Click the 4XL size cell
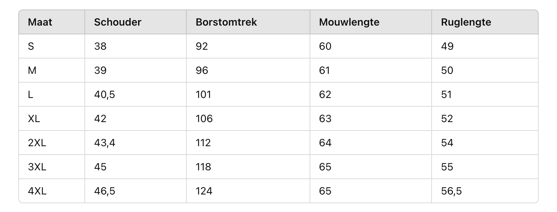The height and width of the screenshot is (212, 557). click(52, 191)
